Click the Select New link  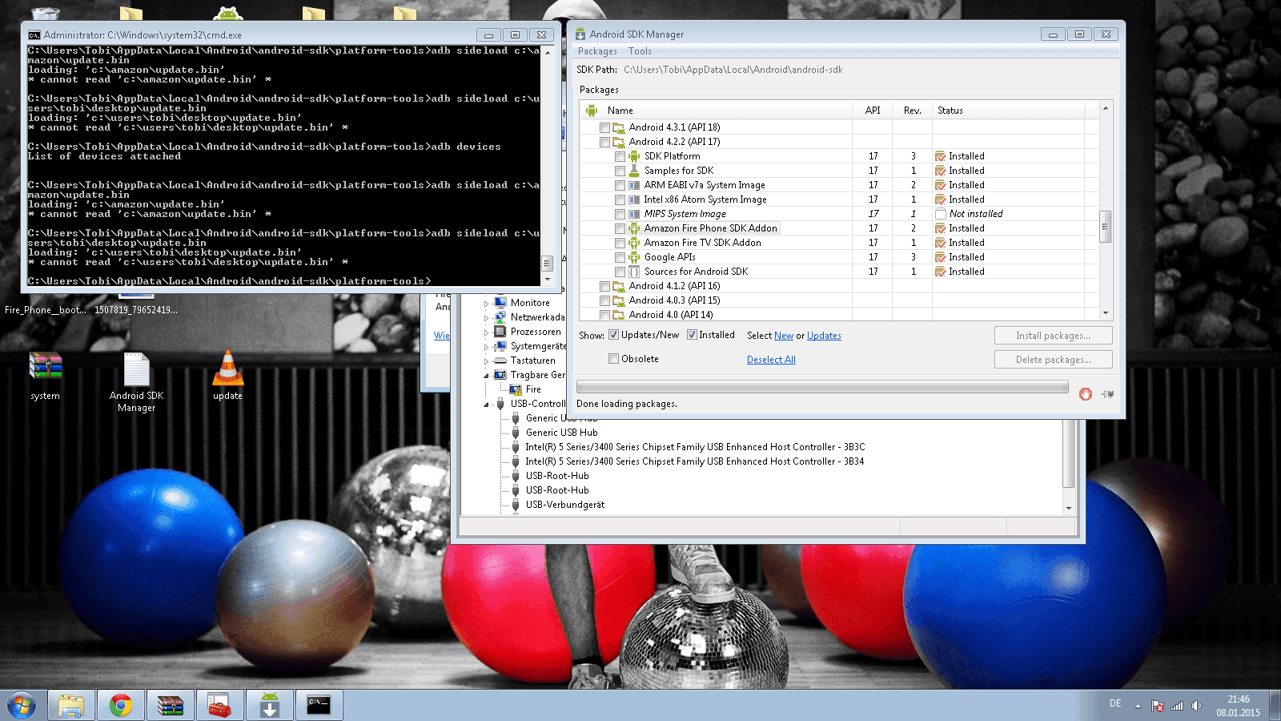pyautogui.click(x=784, y=336)
